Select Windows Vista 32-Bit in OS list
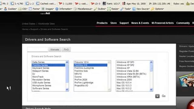194x109 pixels. point(133,71)
